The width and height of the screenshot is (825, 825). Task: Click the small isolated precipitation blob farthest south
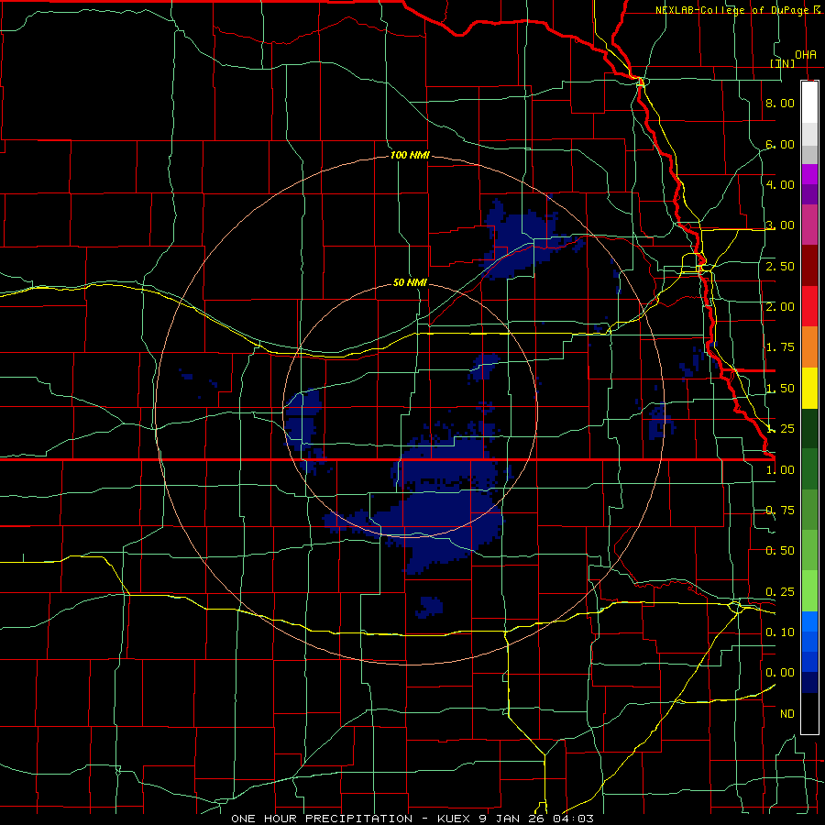[x=430, y=607]
